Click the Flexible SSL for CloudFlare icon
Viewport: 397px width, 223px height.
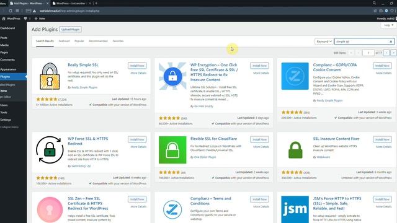pos(172,150)
